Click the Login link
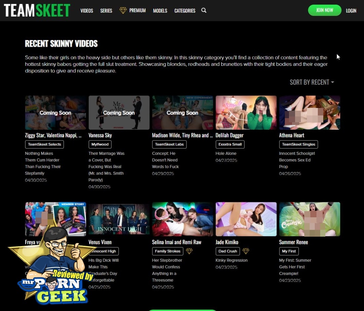Image resolution: width=364 pixels, height=311 pixels. (351, 11)
